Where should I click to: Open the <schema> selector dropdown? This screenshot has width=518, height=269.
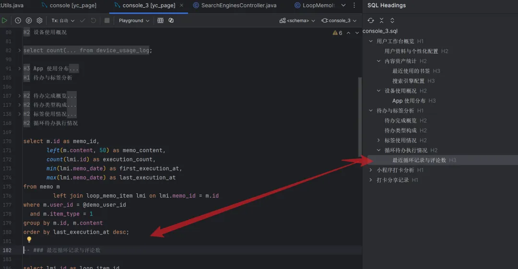(x=297, y=21)
